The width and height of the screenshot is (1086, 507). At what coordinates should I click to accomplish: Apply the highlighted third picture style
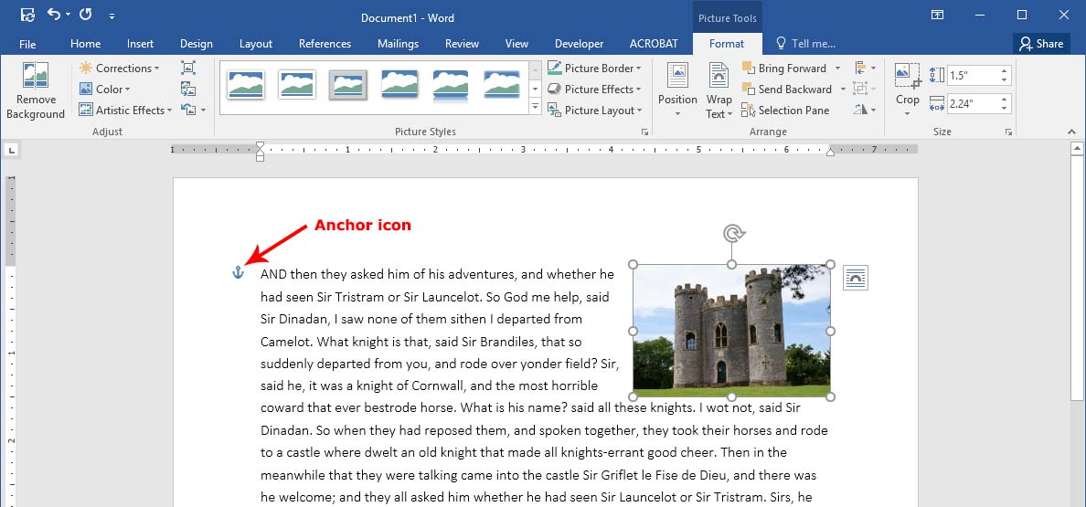[347, 84]
